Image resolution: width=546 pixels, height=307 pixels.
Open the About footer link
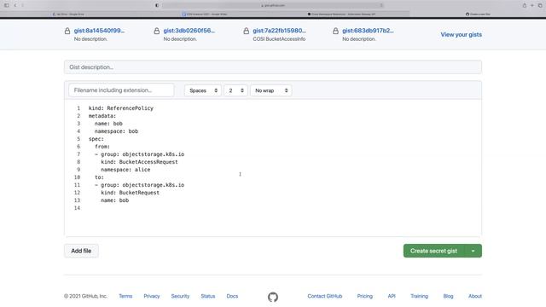click(x=475, y=296)
